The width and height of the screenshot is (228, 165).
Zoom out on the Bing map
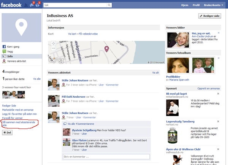coord(54,48)
